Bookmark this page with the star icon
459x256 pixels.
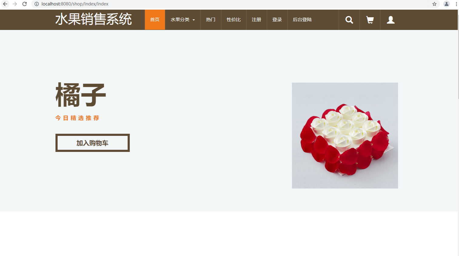[x=434, y=4]
